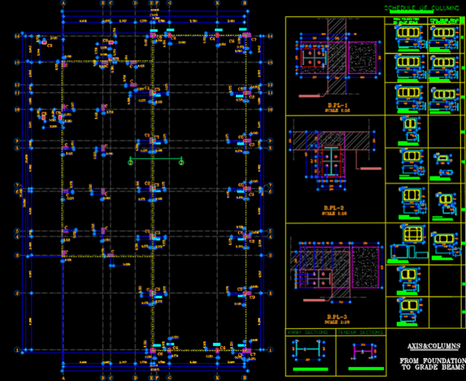Select the SCALE 1:10 text under B.PL-2
466x381 pixels.
(334, 213)
